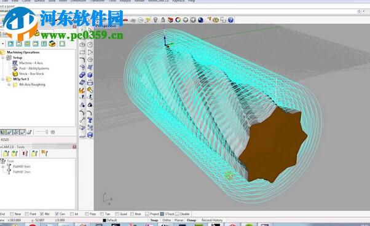The width and height of the screenshot is (370, 226).
Task: Enable the Tan osnap checkbox
Action: coord(102,214)
